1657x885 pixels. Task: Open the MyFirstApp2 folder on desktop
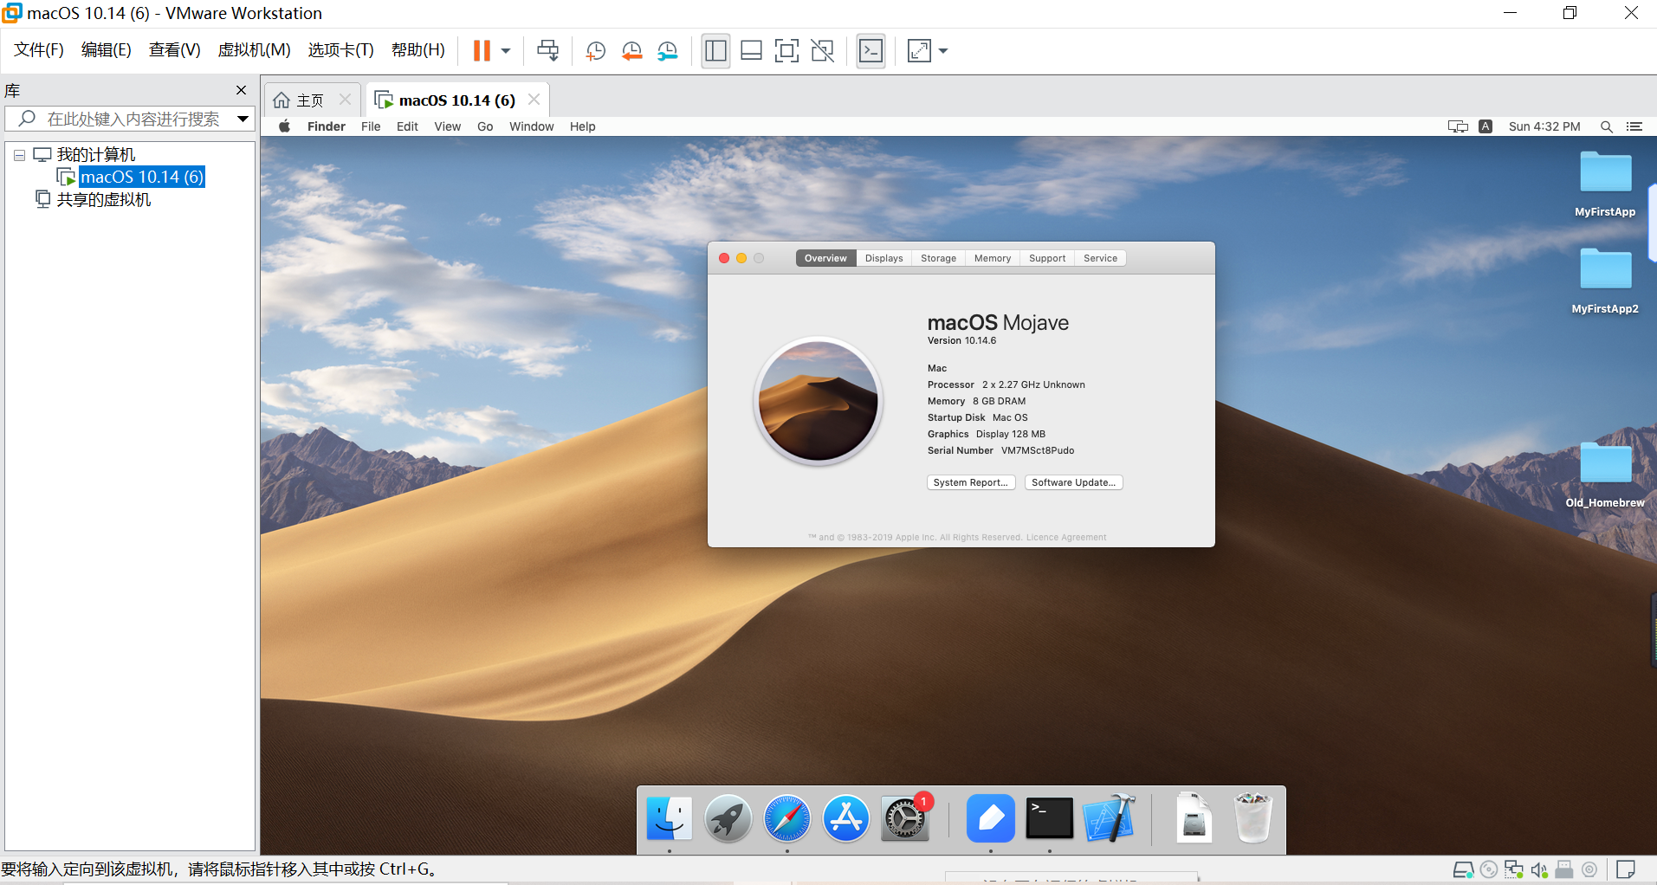point(1605,281)
